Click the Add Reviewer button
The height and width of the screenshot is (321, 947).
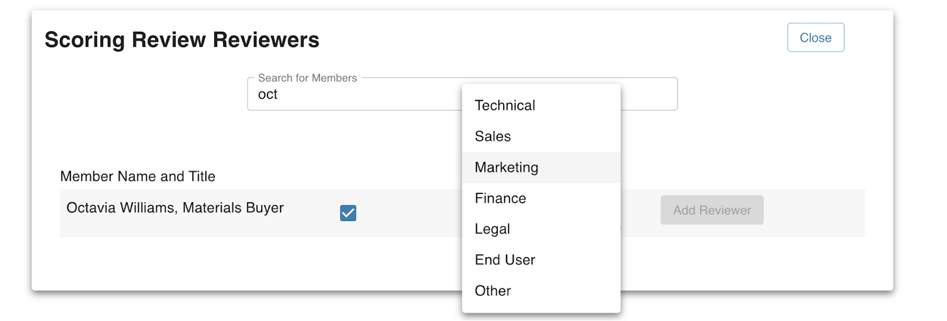pyautogui.click(x=712, y=210)
